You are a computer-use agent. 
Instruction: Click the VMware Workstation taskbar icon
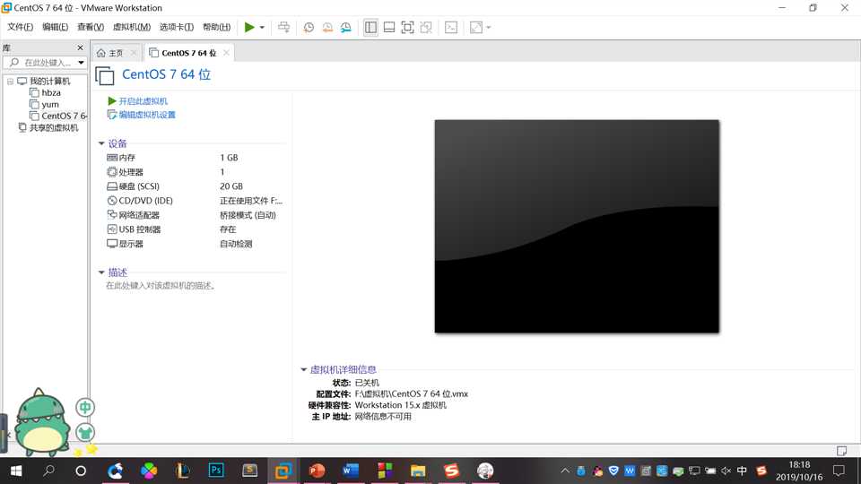coord(283,471)
